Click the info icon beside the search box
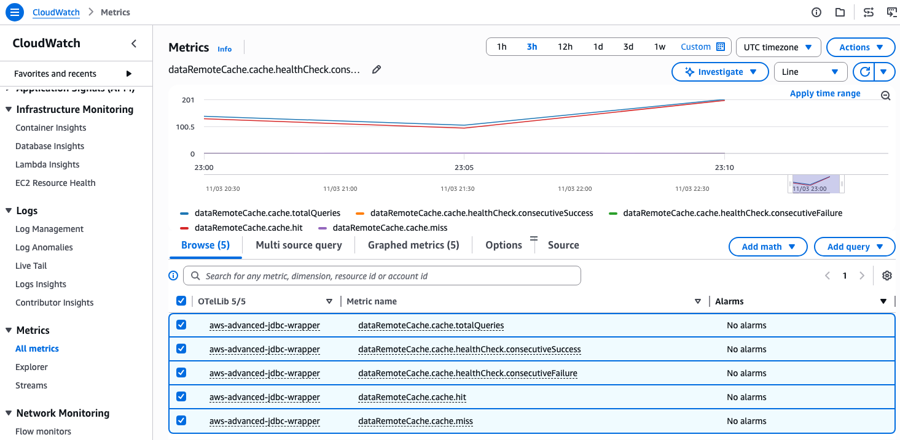This screenshot has width=900, height=440. pyautogui.click(x=173, y=276)
